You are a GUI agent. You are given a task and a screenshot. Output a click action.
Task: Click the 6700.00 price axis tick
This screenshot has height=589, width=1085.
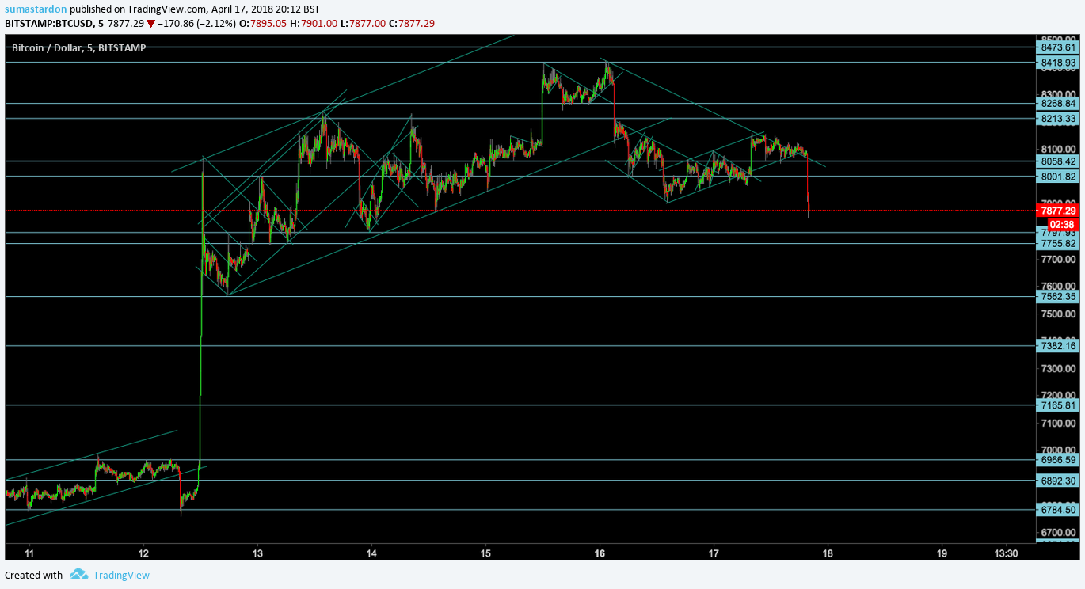pos(1059,533)
